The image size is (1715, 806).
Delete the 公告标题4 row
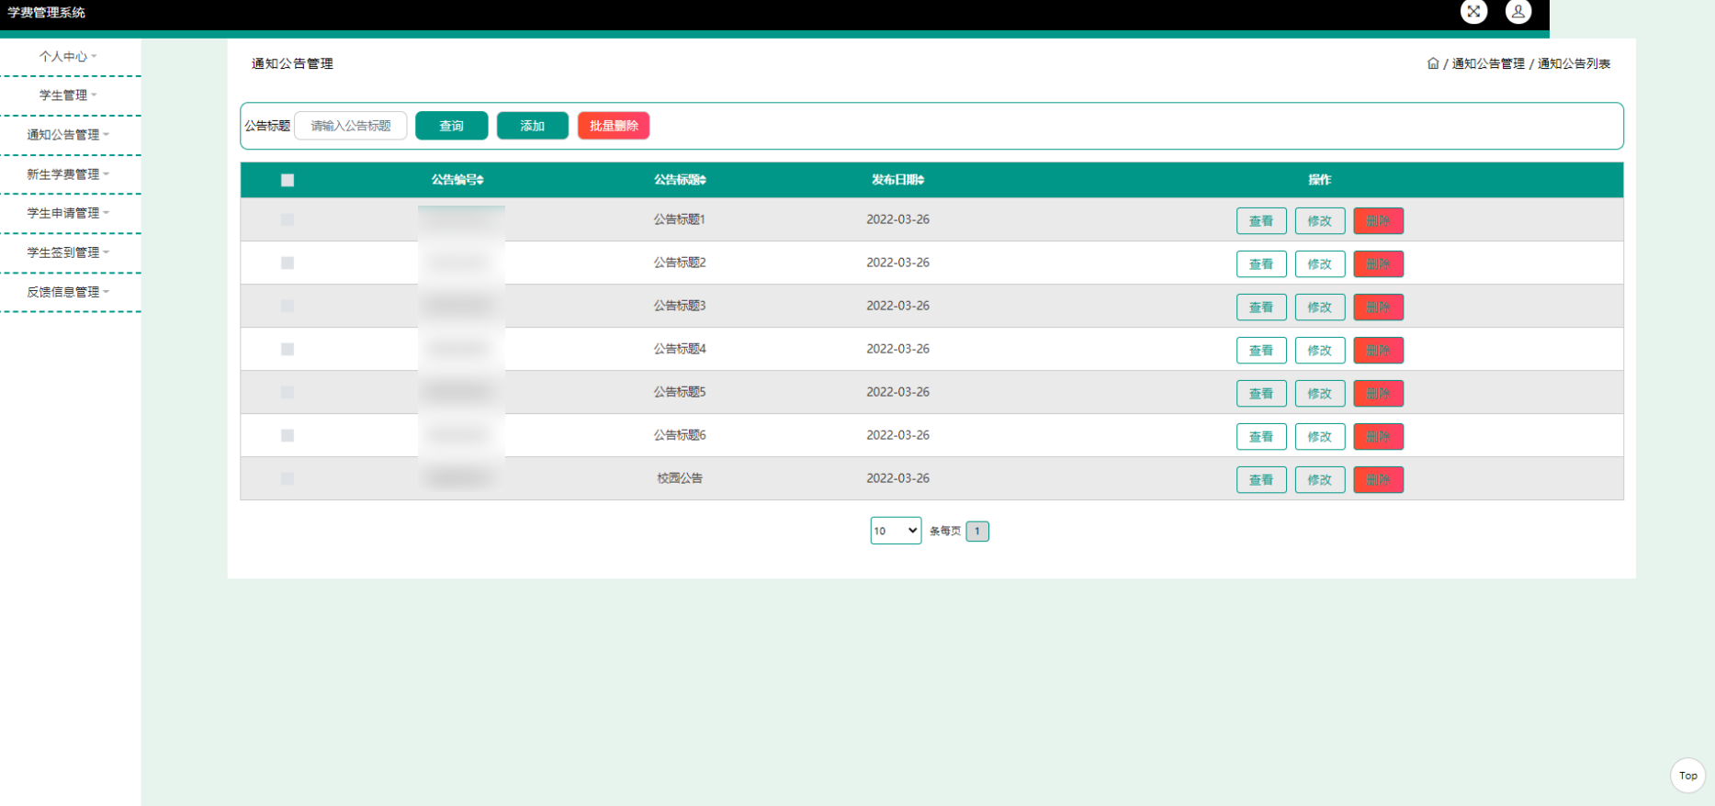tap(1378, 351)
